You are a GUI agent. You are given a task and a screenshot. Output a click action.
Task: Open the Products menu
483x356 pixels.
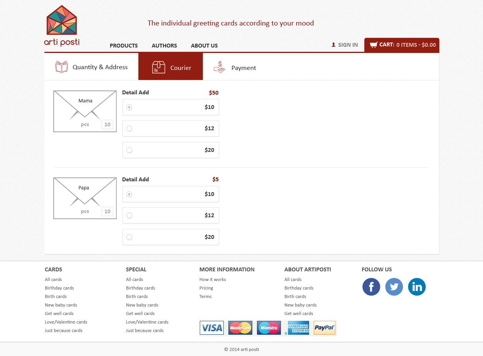[x=124, y=46]
